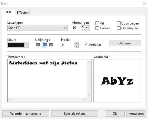This screenshot has height=119, width=148.
Task: Increase font size with up arrow
Action: pyautogui.click(x=83, y=27)
